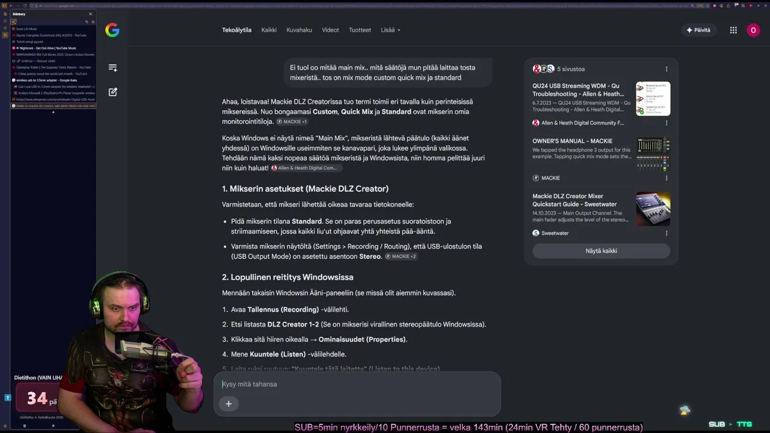Click the browser back arrow

click(11, 6)
